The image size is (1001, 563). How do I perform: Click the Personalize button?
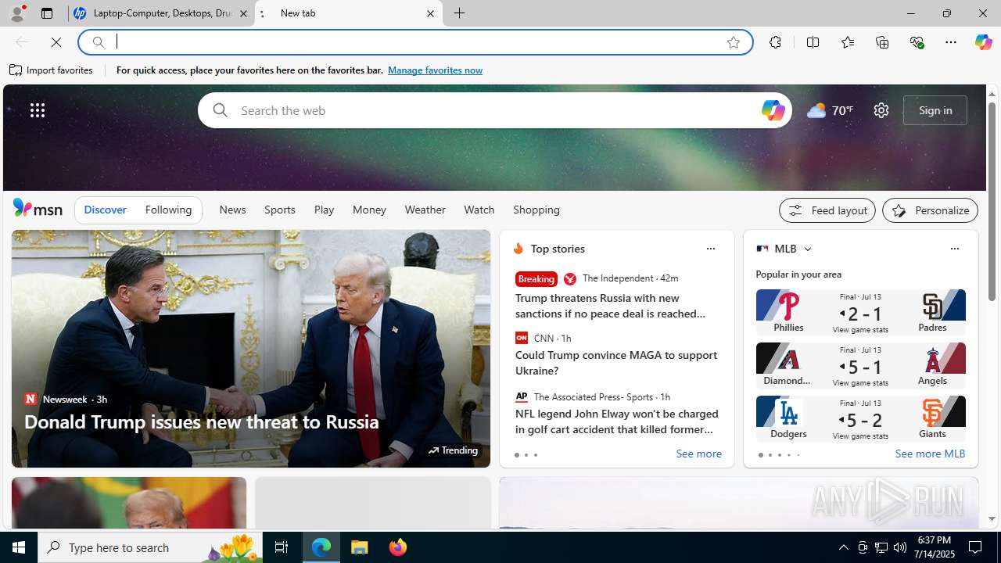[x=930, y=210]
